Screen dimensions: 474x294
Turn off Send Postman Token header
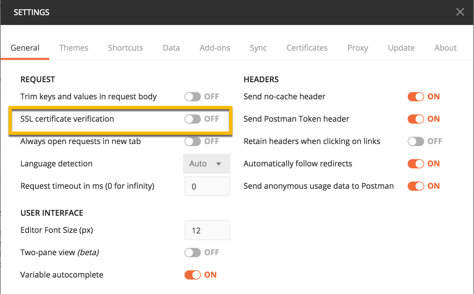tap(416, 119)
